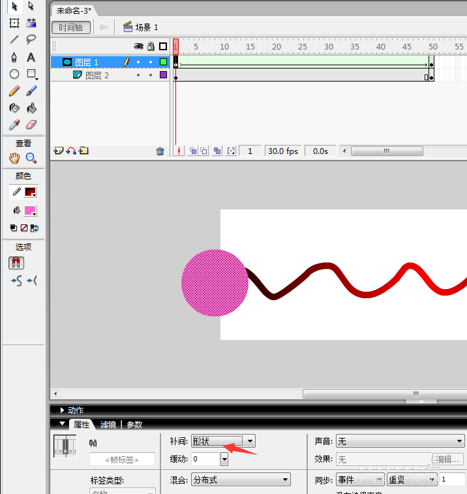Select the Pen tool
Screen dimensions: 467x494
pos(14,57)
